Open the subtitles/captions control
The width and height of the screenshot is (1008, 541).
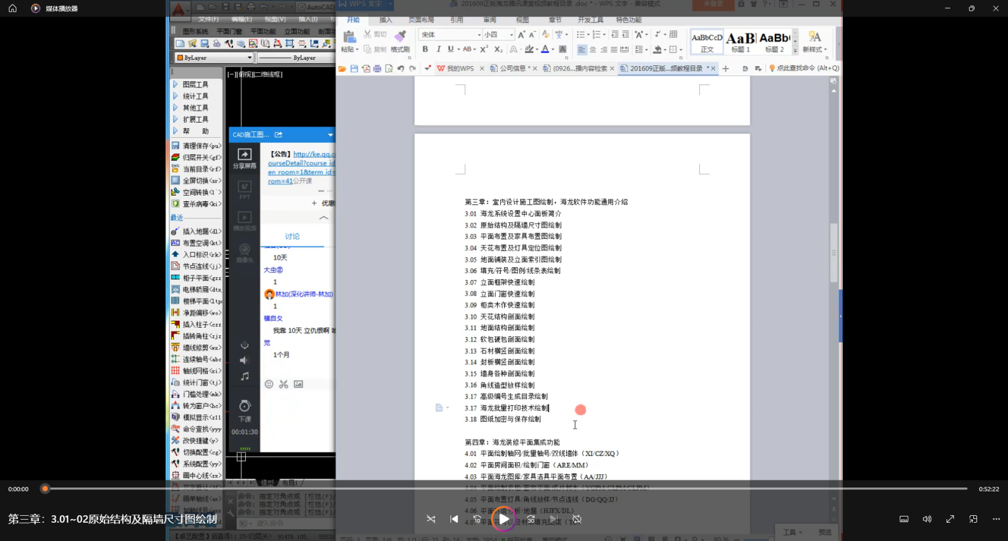coord(903,519)
